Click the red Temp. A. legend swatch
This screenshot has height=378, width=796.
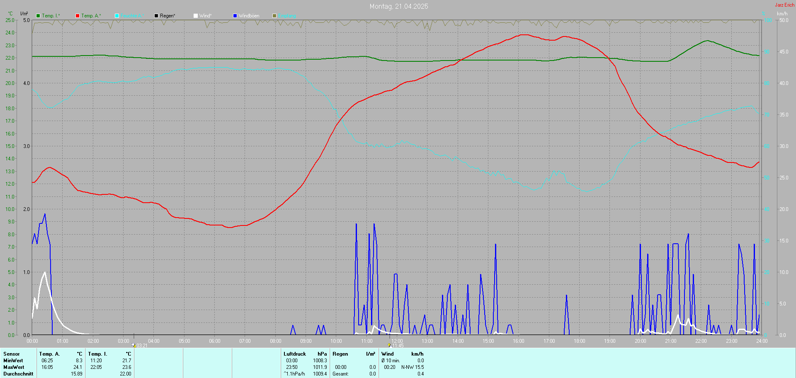[x=78, y=16]
